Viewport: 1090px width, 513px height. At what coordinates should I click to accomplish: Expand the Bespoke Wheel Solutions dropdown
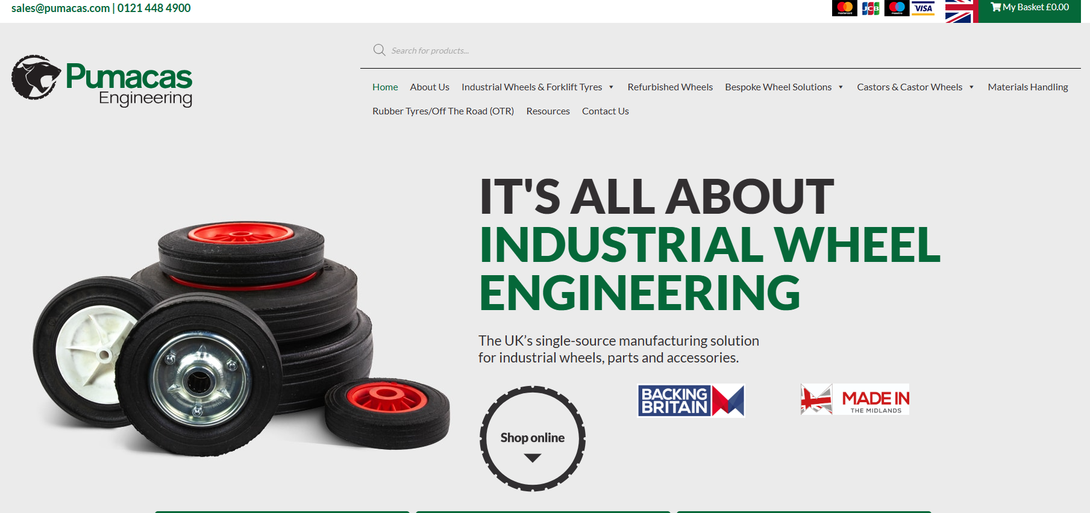(x=841, y=87)
